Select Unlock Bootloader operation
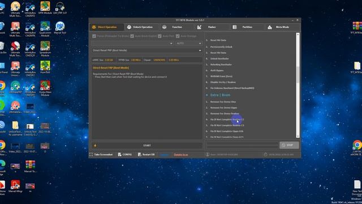The width and height of the screenshot is (362, 204). [219, 59]
